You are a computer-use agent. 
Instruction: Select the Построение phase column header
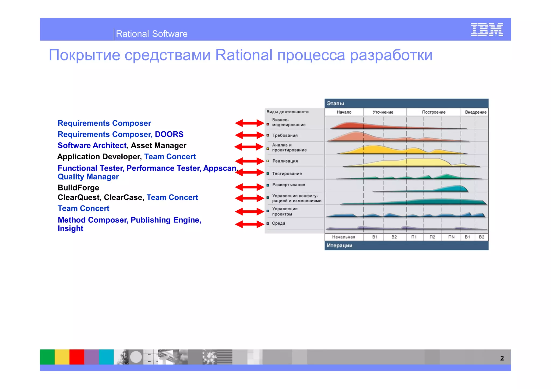click(433, 112)
